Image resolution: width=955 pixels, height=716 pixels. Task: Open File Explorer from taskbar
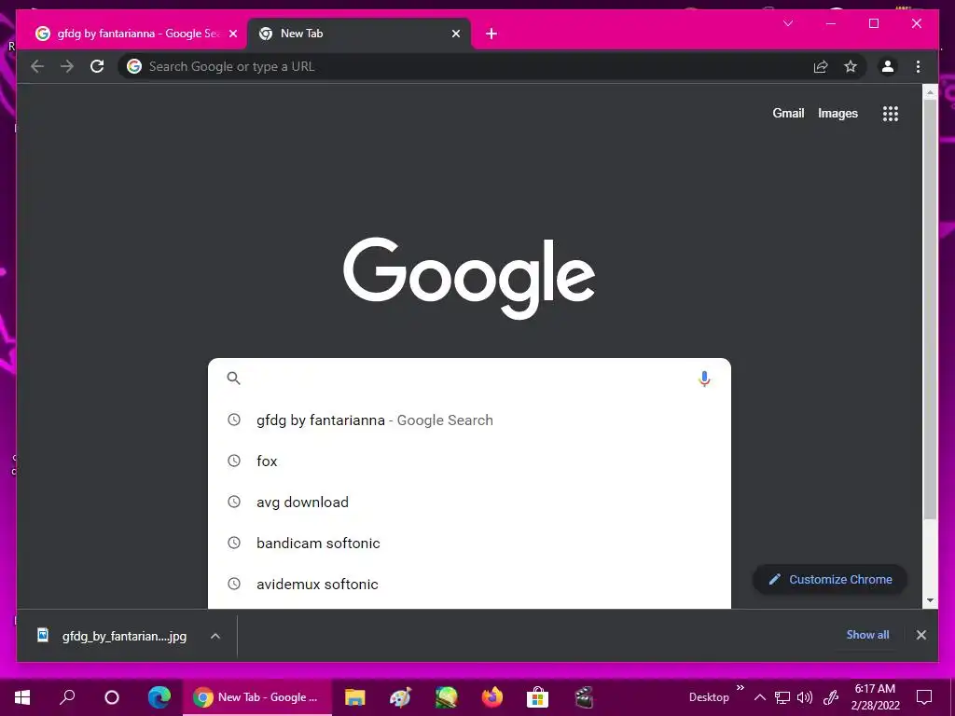(x=354, y=697)
